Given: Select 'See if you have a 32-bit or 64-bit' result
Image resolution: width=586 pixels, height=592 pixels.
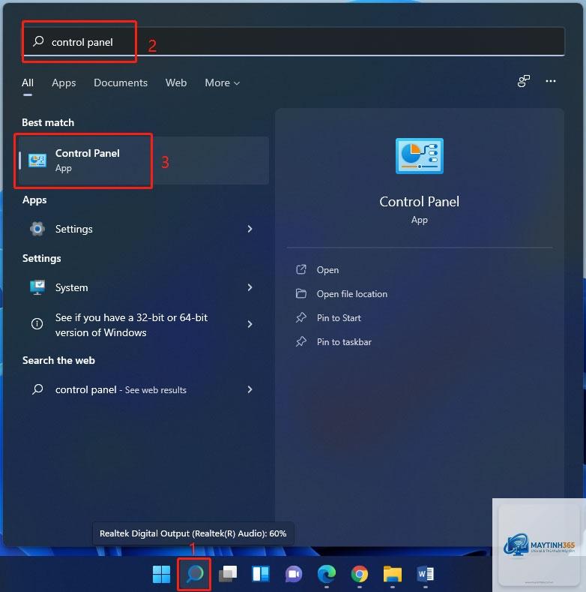Looking at the screenshot, I should pyautogui.click(x=143, y=325).
